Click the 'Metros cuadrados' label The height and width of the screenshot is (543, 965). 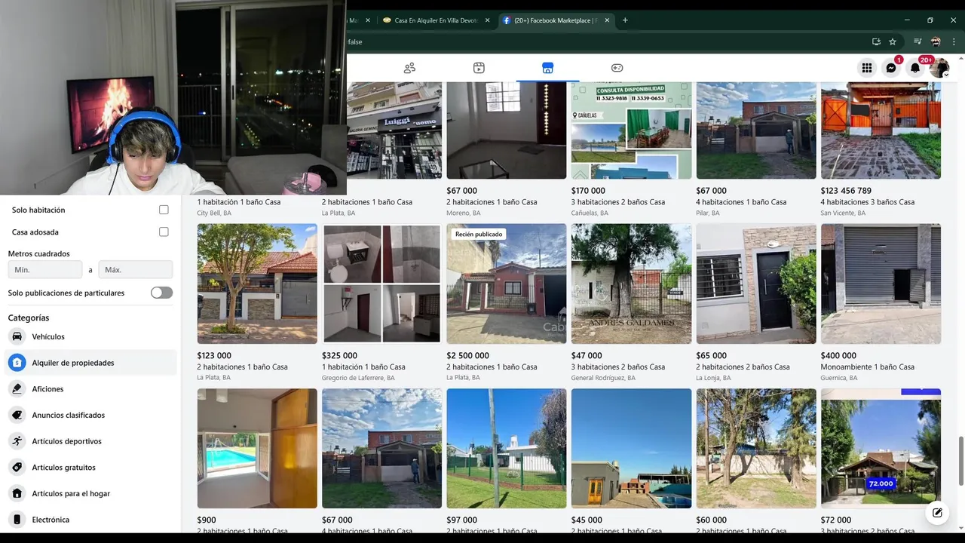click(x=39, y=254)
